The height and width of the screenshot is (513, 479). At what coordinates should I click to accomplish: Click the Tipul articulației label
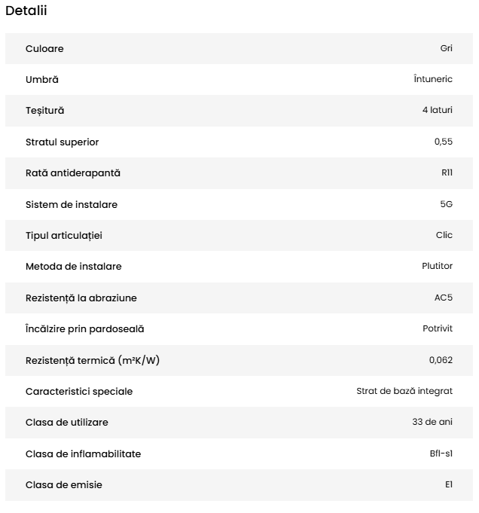(x=63, y=236)
